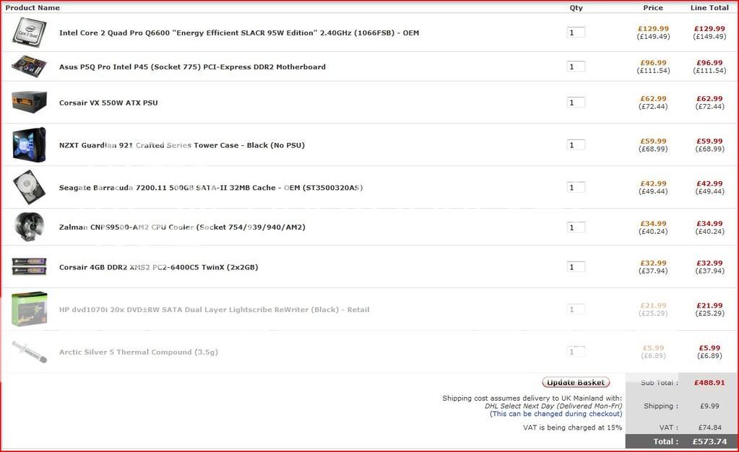
Task: Click the Line Total column header
Action: click(x=709, y=7)
